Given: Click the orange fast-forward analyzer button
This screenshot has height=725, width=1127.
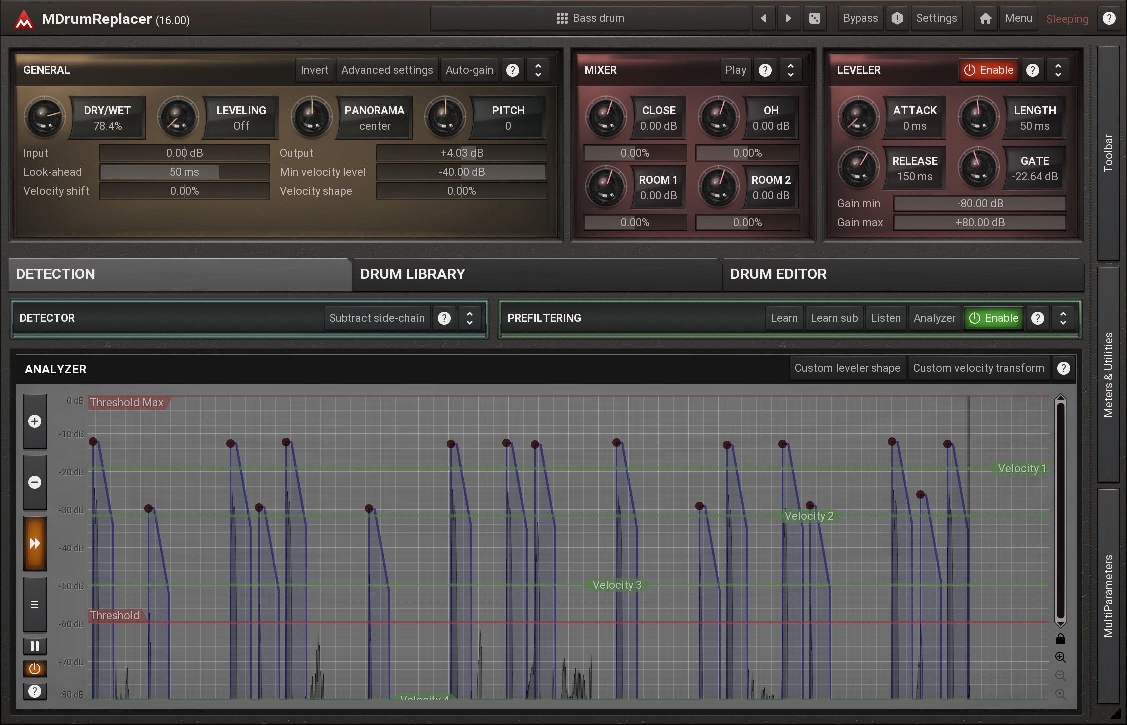Looking at the screenshot, I should 35,543.
